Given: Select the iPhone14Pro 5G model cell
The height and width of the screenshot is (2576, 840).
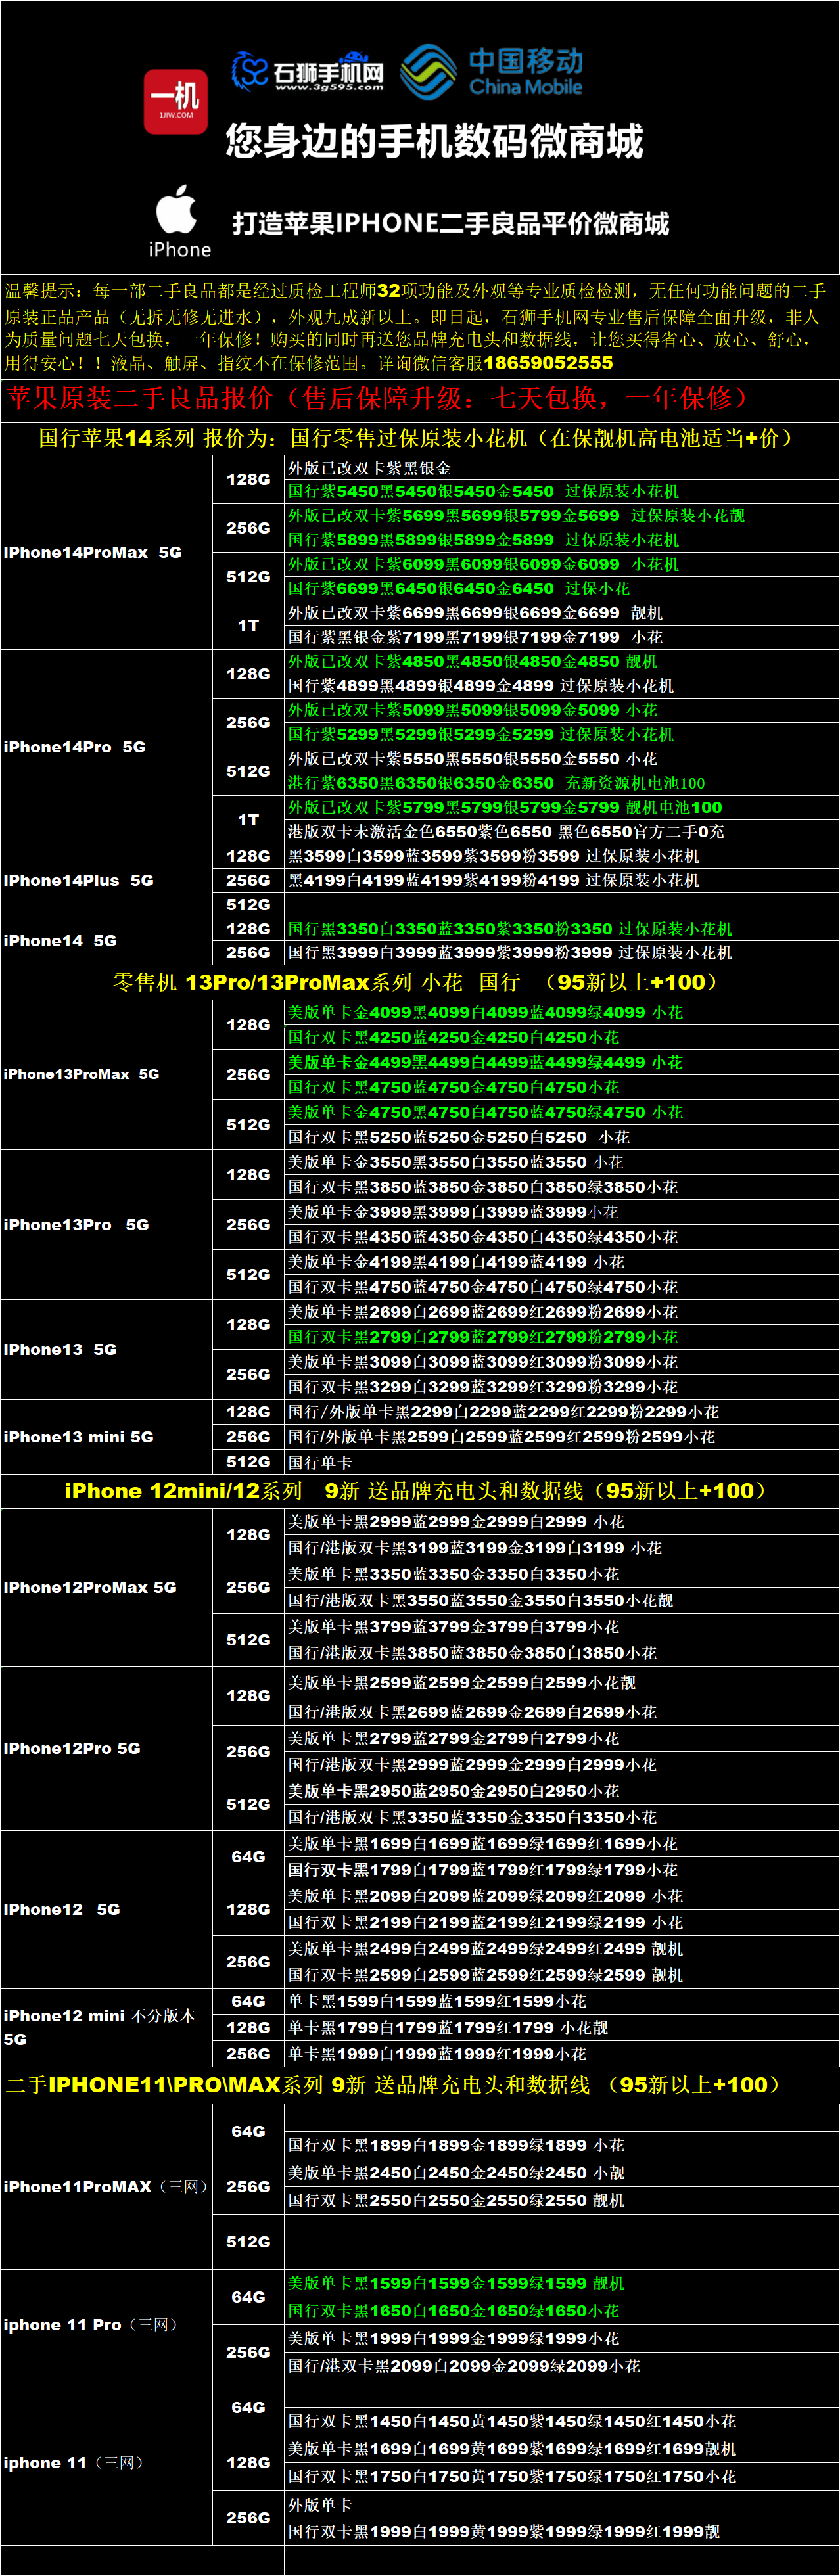Looking at the screenshot, I should click(x=75, y=747).
